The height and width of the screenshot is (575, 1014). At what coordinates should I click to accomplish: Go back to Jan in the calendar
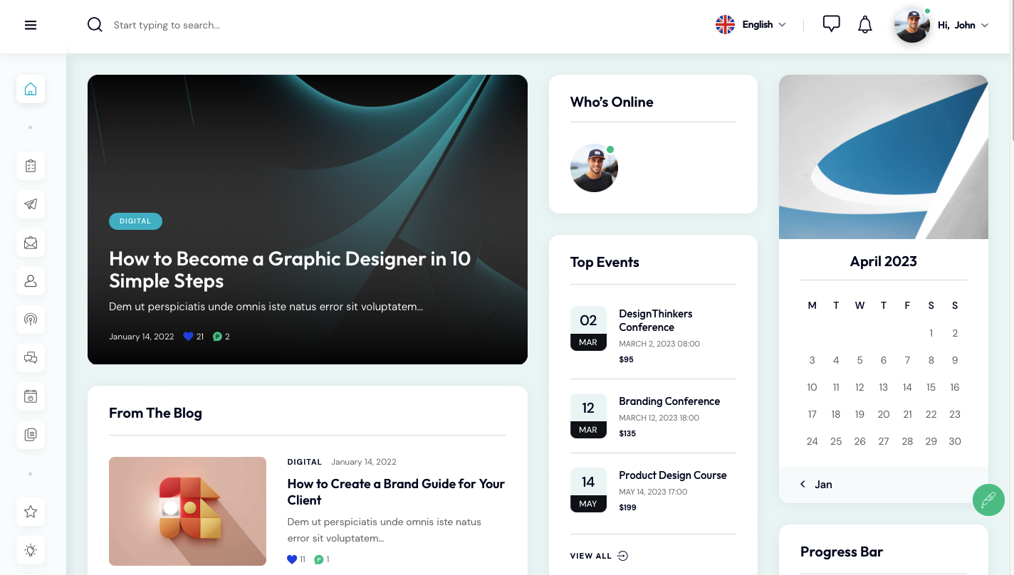pyautogui.click(x=815, y=484)
